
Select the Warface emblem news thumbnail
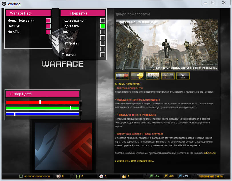click(183, 76)
